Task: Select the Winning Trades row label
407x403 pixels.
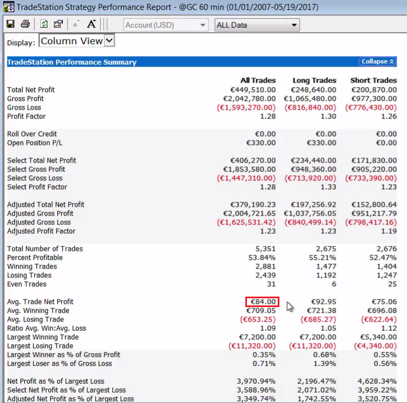Action: 32,267
